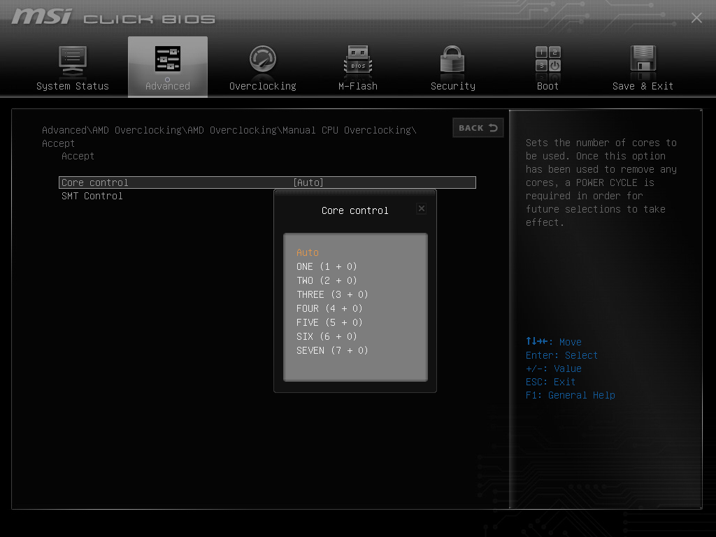The height and width of the screenshot is (537, 716).
Task: Click the +/-: Value hint
Action: 554,368
